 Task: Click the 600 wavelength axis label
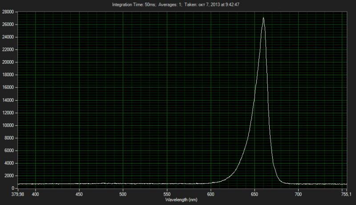[211, 194]
